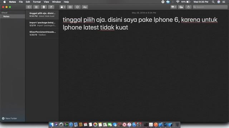This screenshot has height=128, width=229.
Task: Open the media browser dropdown
Action: [x=174, y=7]
